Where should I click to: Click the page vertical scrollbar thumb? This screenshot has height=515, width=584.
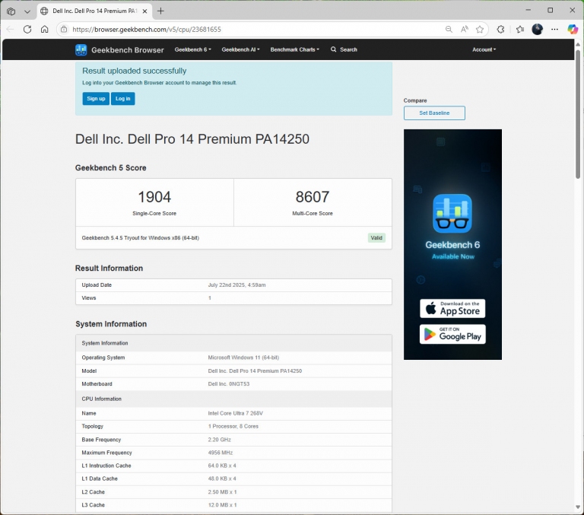[578, 115]
